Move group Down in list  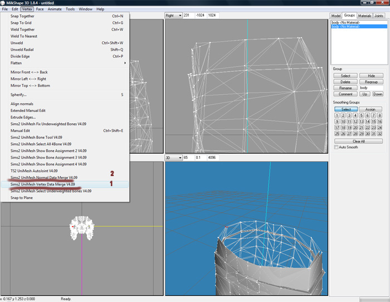(x=378, y=94)
